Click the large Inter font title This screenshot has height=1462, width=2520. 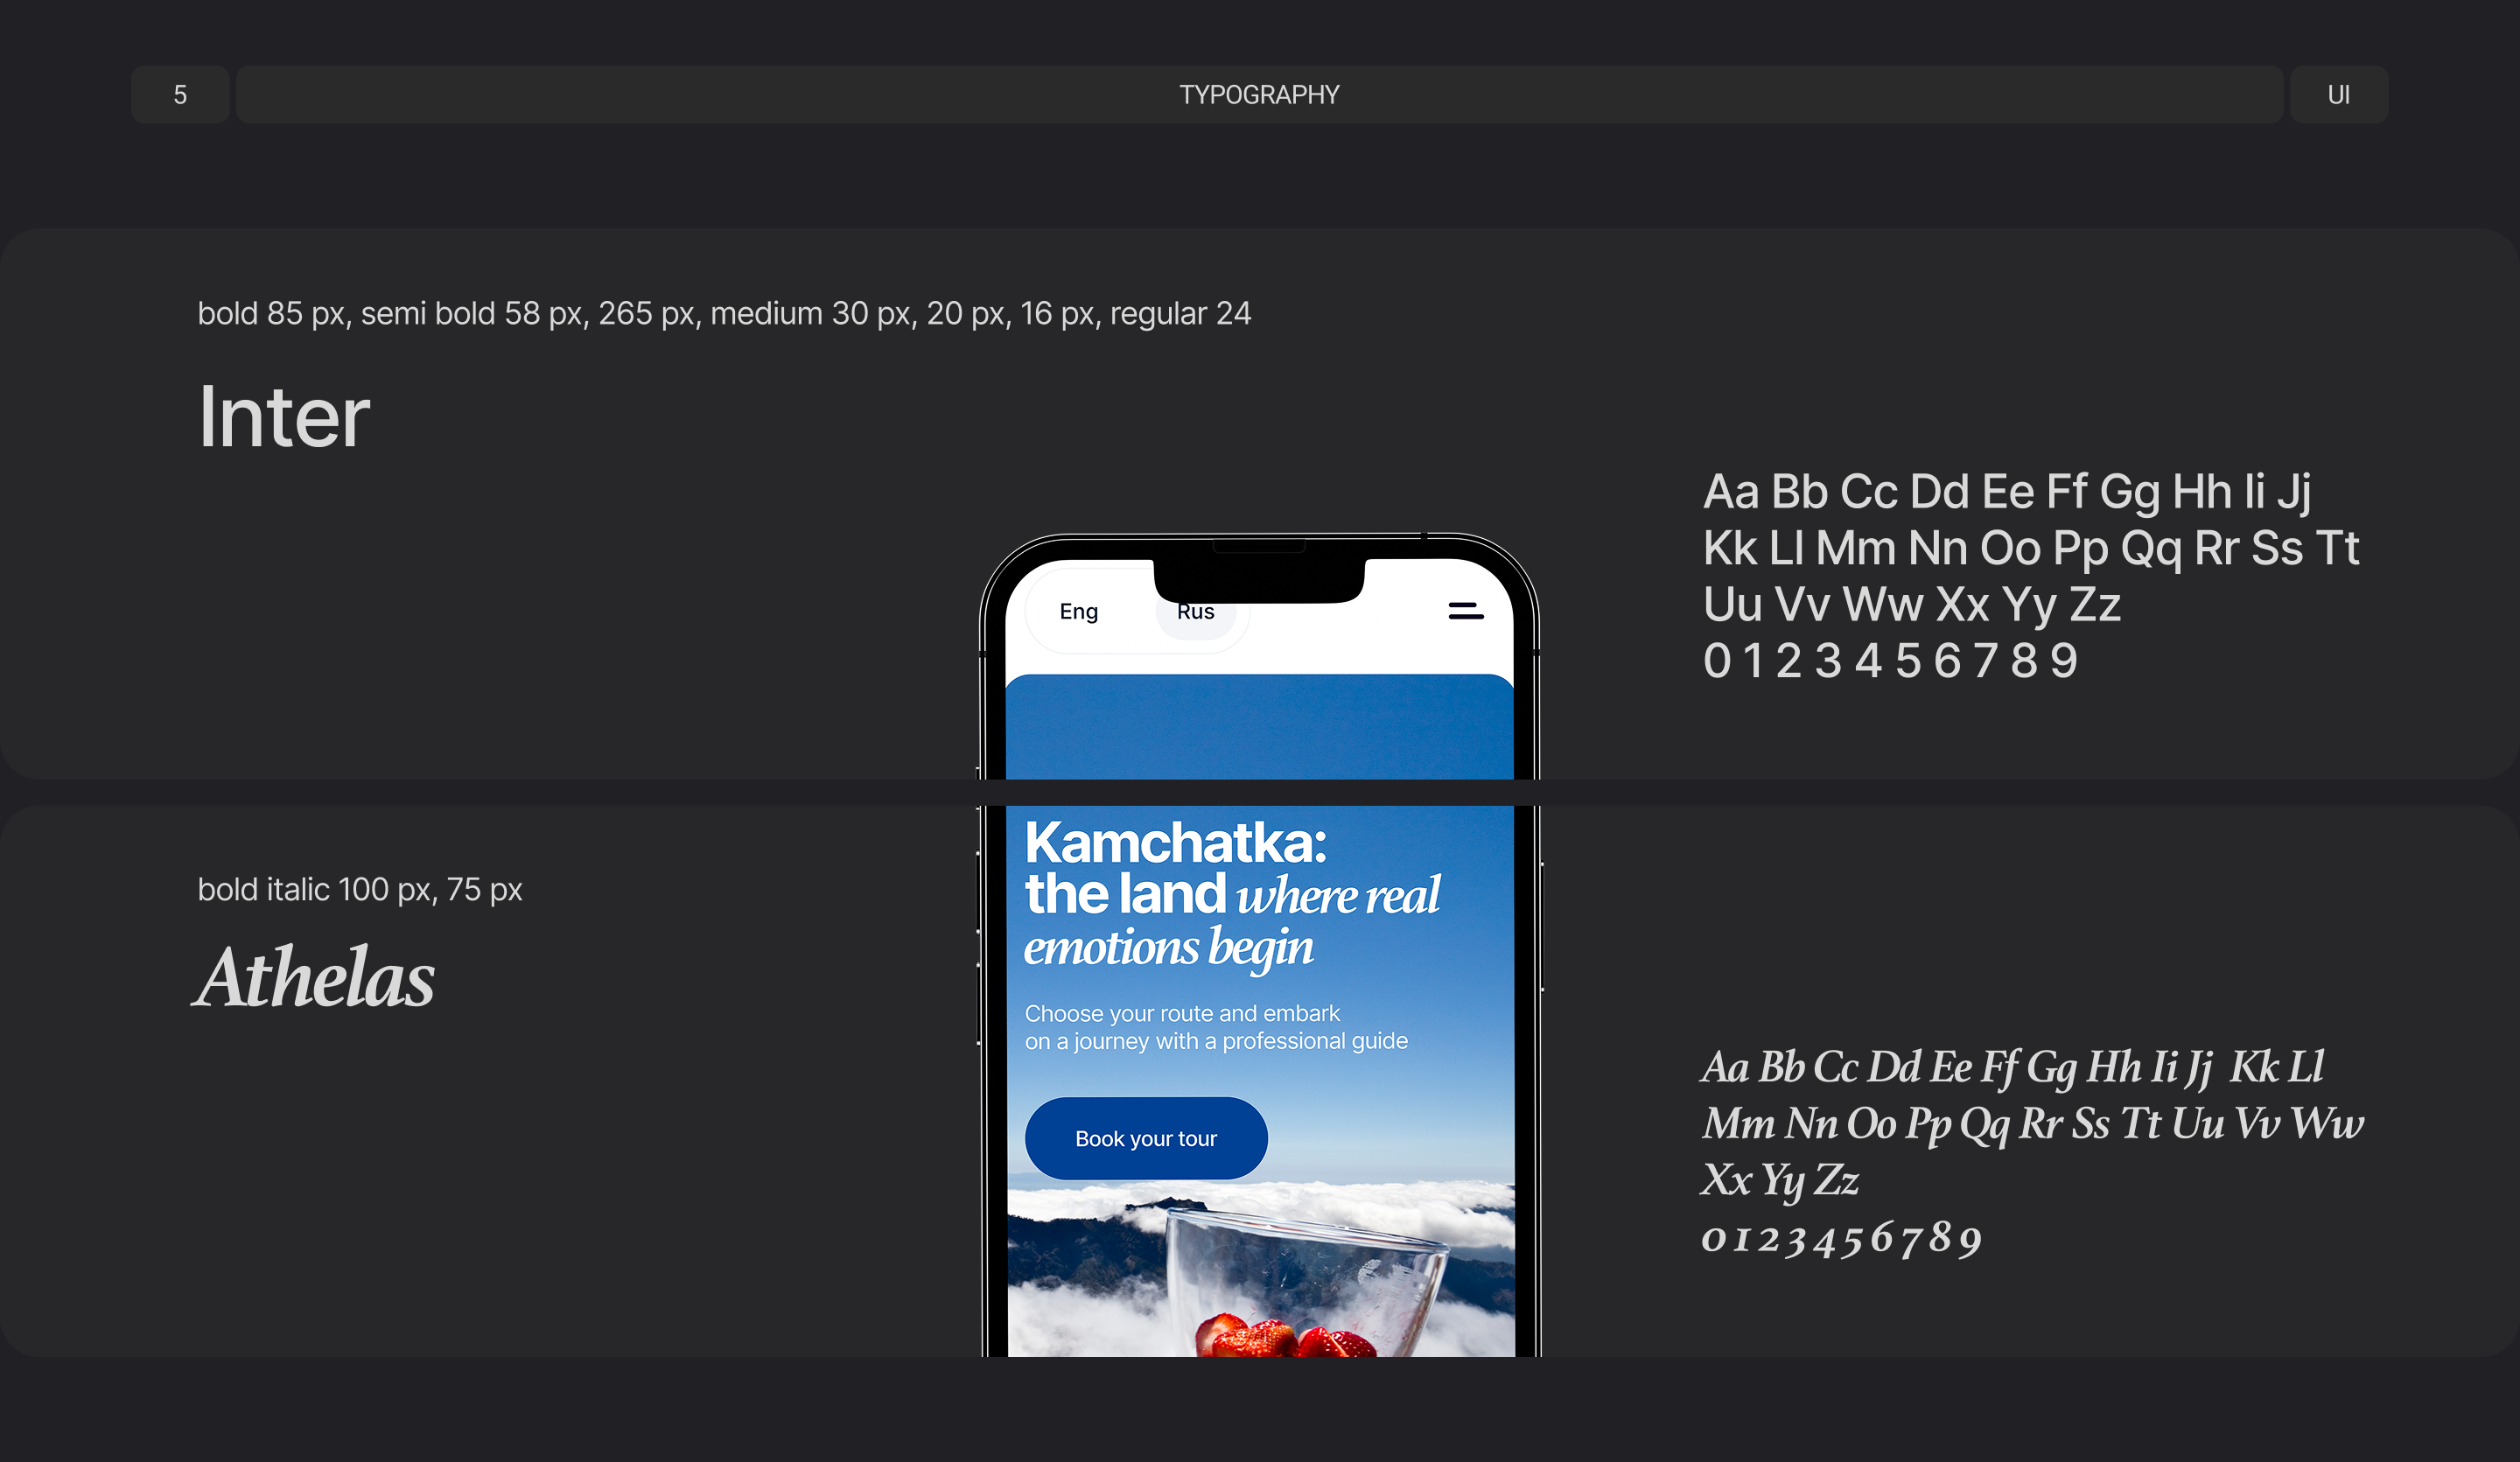[x=284, y=417]
